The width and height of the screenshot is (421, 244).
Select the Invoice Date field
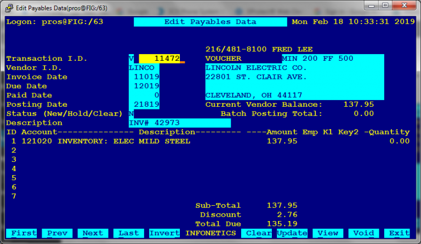pos(145,77)
